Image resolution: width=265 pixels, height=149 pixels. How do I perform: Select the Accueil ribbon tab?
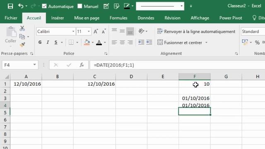point(34,18)
